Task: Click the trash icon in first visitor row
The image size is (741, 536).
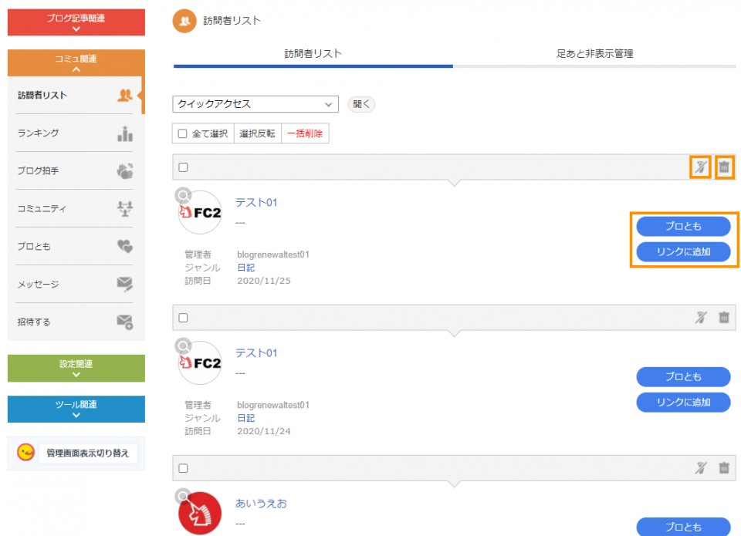Action: coord(724,167)
